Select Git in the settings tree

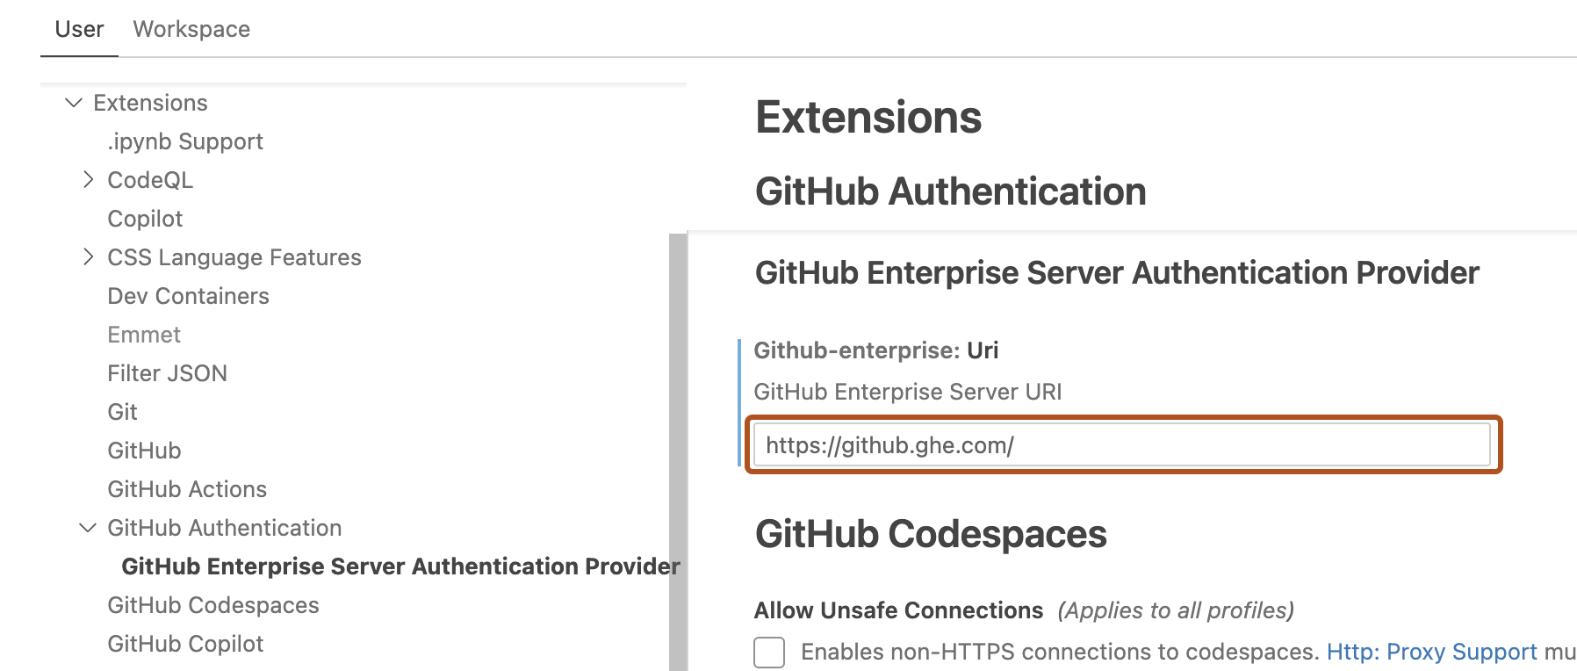[x=122, y=412]
